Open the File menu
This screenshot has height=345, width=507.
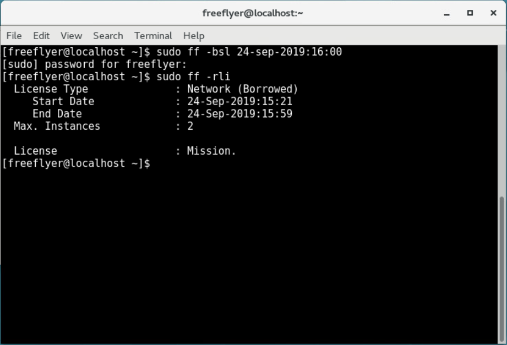point(14,36)
